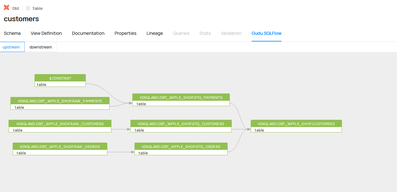Click the Dbt logo icon
Image resolution: width=397 pixels, height=192 pixels.
coord(6,8)
